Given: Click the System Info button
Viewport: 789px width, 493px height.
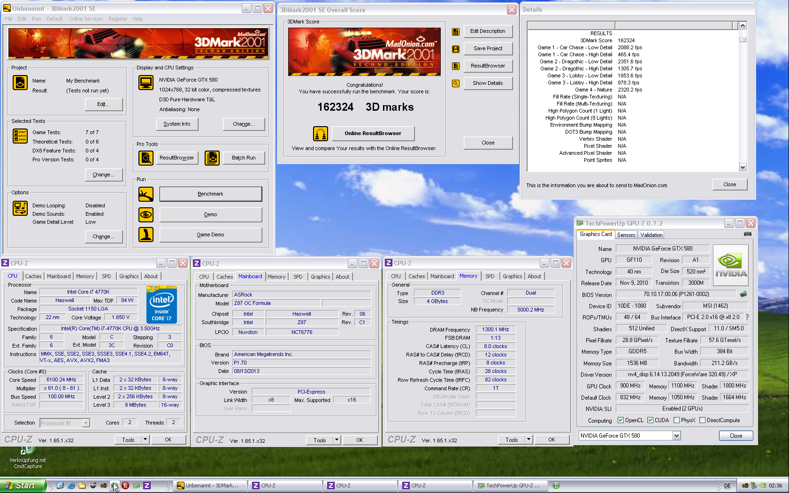Looking at the screenshot, I should pos(177,124).
